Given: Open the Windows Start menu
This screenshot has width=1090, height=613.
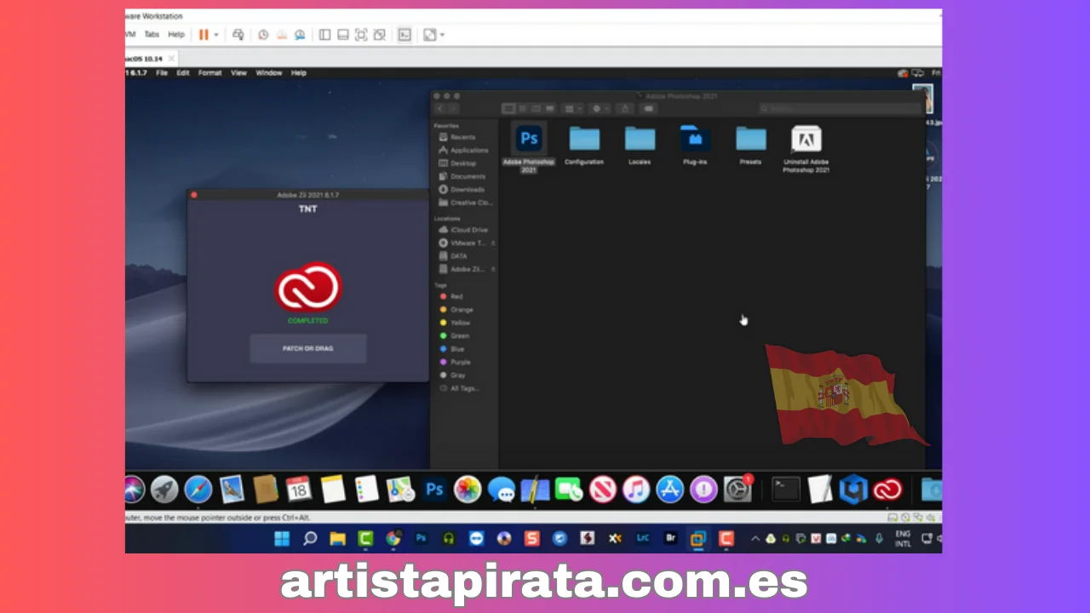Looking at the screenshot, I should [282, 538].
